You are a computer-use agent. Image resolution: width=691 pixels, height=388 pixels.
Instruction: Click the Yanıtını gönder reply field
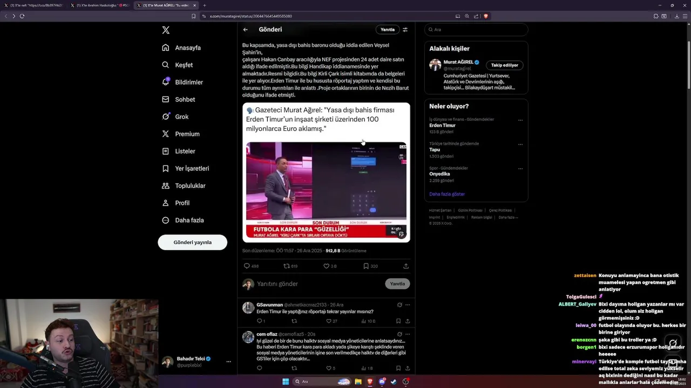click(319, 284)
